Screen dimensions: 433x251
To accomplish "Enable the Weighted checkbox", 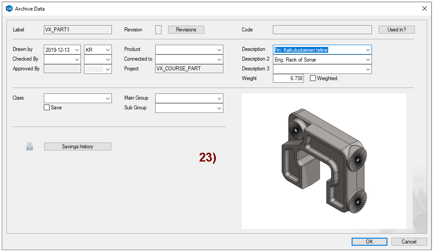I will tap(313, 78).
